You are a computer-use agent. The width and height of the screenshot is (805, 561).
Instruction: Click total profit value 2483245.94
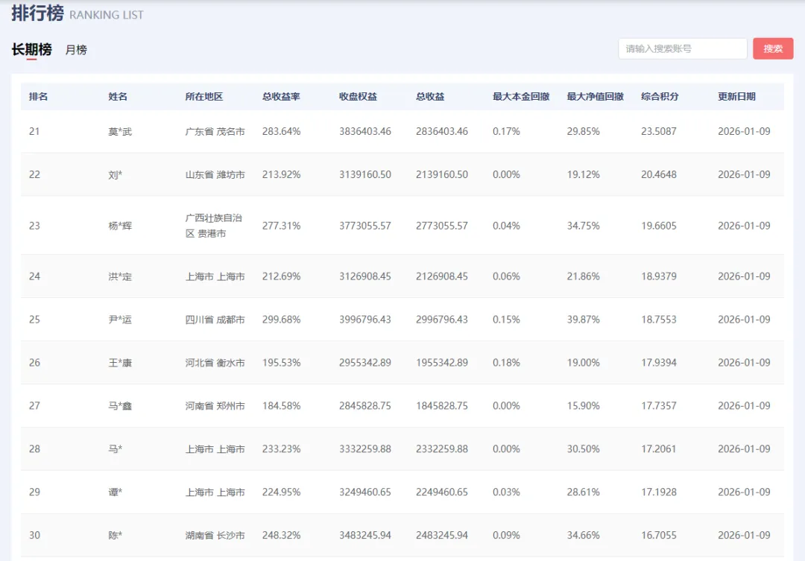point(442,536)
